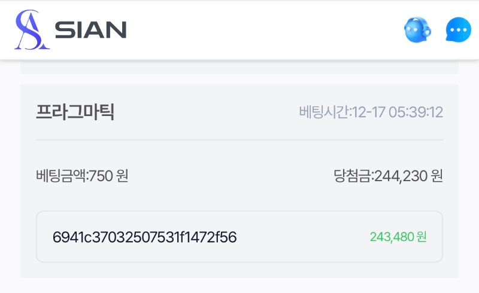
Task: Select the 244,230 원 winnings value
Action: click(x=408, y=176)
